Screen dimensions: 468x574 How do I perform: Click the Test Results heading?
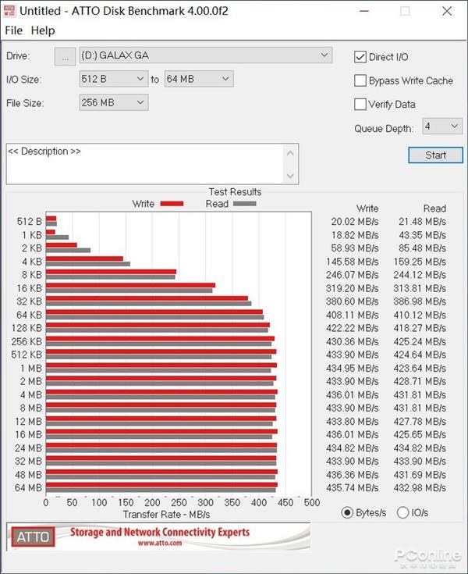pos(235,192)
